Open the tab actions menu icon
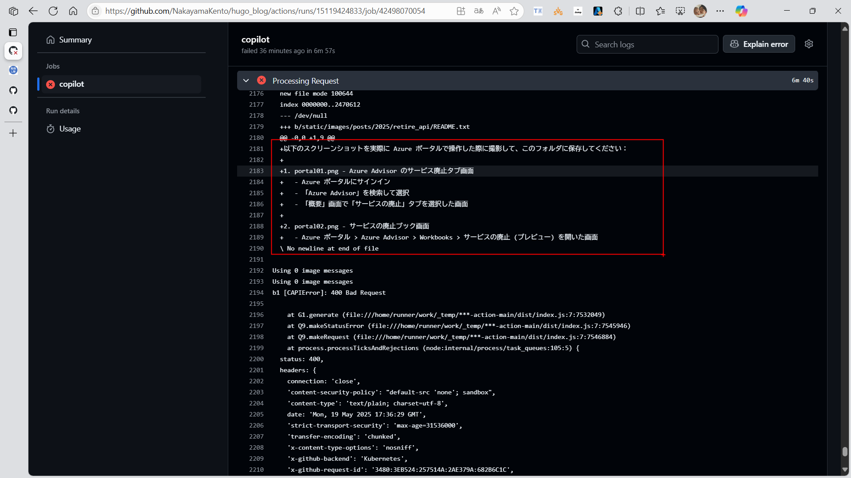 point(13,32)
